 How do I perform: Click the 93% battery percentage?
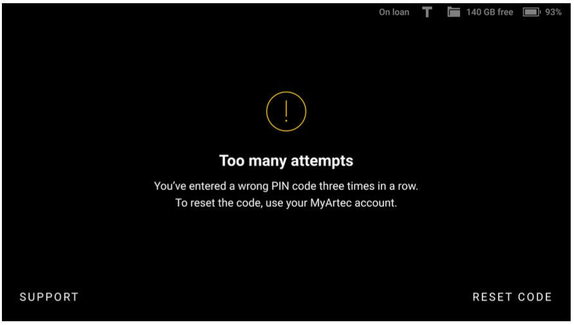(553, 12)
